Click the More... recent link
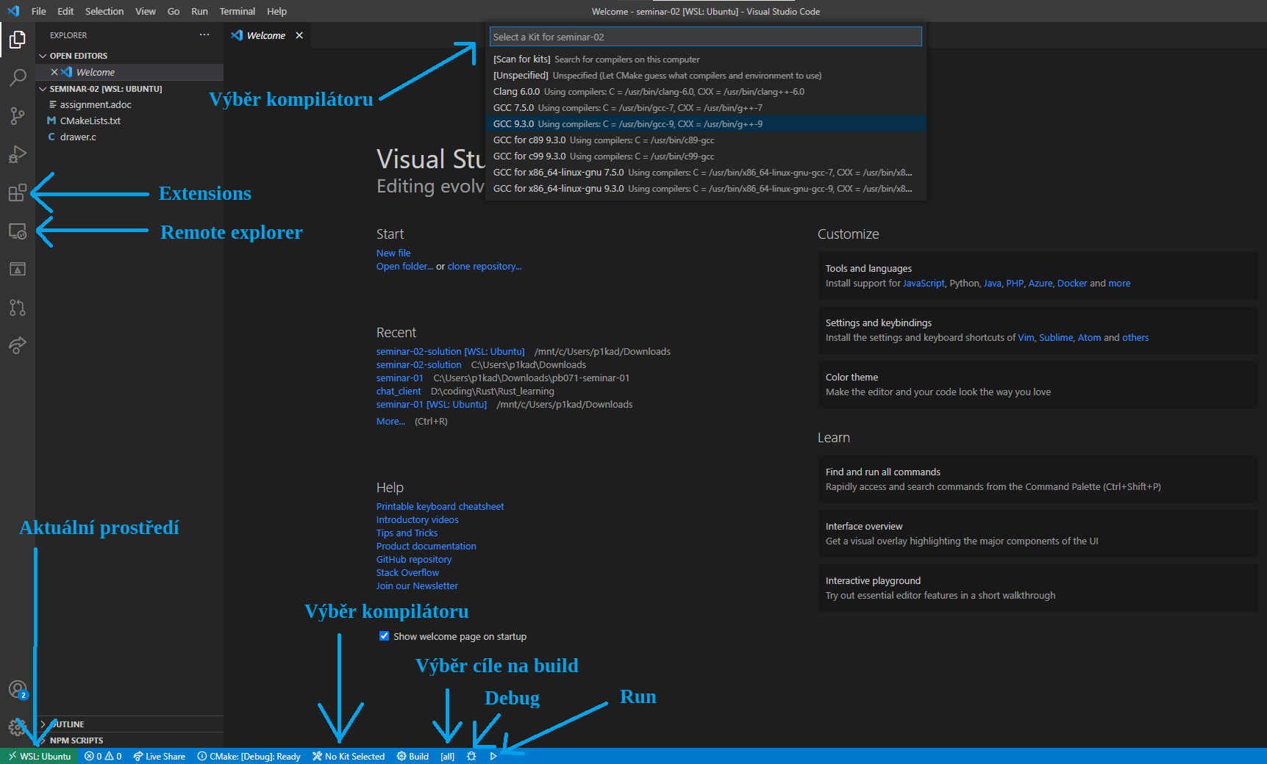 pyautogui.click(x=390, y=421)
